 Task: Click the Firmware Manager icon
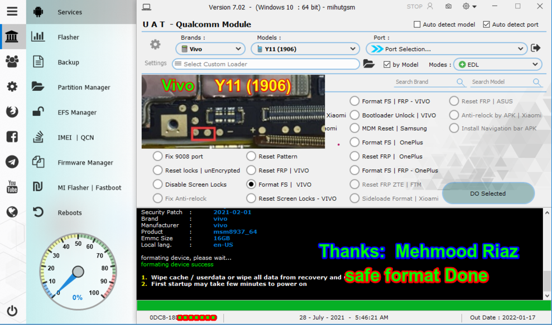pyautogui.click(x=38, y=162)
